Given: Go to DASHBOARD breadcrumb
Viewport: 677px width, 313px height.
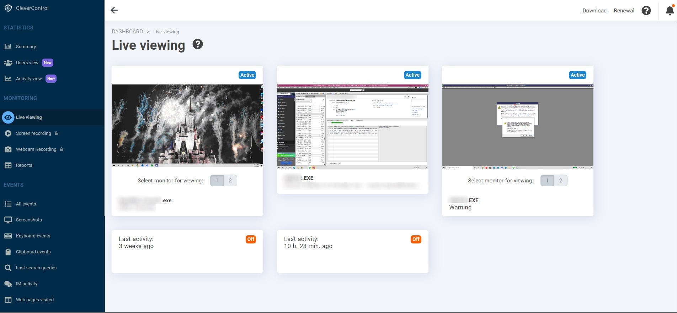Looking at the screenshot, I should click(127, 32).
